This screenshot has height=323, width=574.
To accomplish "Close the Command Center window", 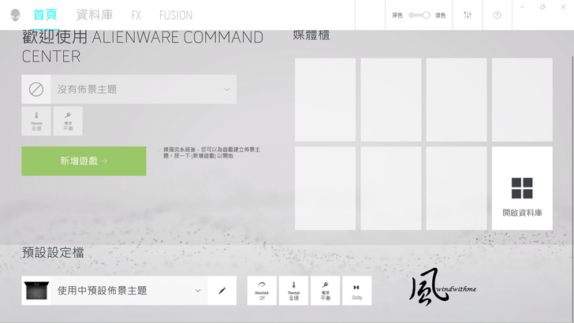I will click(564, 7).
